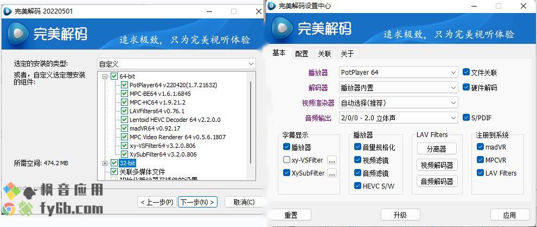
Task: Uncheck MPC-HC64 v1.9.21.2 component
Action: click(x=124, y=102)
